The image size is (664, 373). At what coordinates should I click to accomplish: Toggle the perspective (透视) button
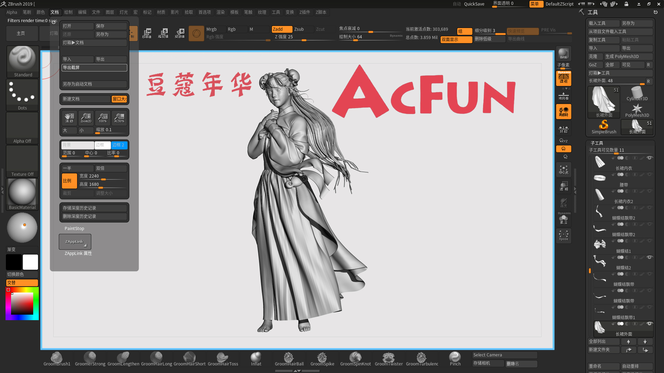coord(563,78)
